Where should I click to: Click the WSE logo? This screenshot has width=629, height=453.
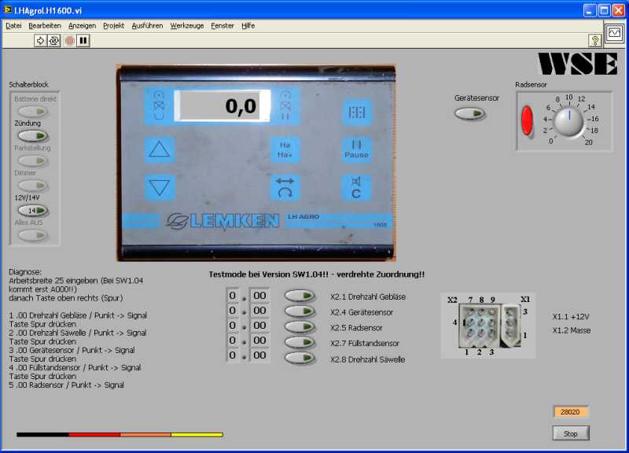578,64
